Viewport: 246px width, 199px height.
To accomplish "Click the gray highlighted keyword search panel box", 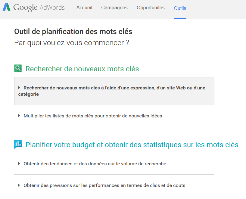I will click(114, 91).
